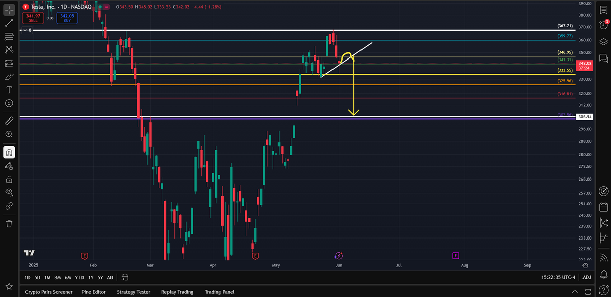Open the emoji and icons tool

(9, 103)
